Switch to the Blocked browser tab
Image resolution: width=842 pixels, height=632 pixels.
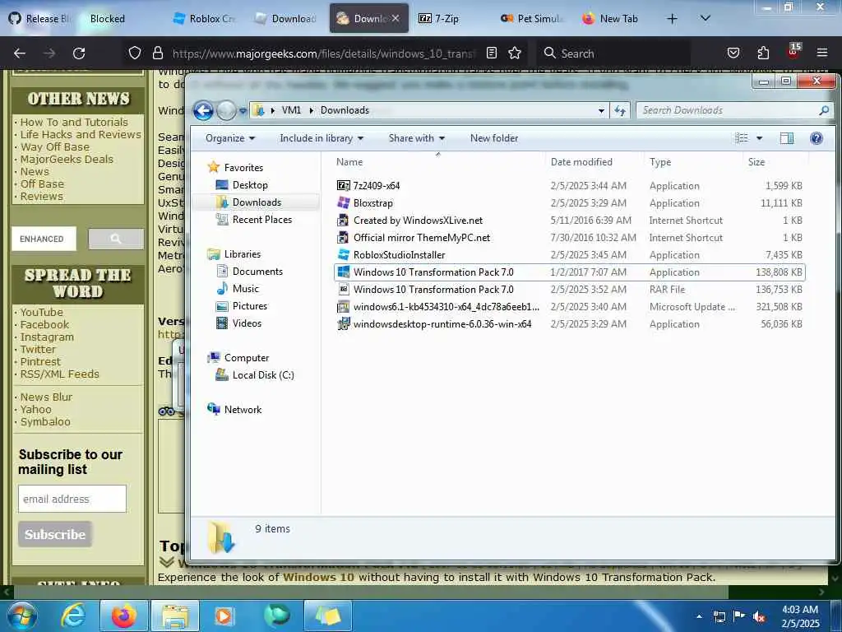(x=108, y=18)
